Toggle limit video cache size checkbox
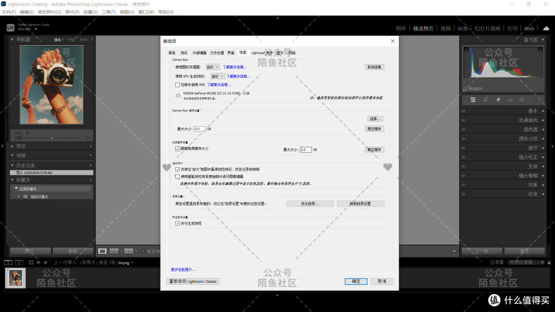 [x=178, y=149]
